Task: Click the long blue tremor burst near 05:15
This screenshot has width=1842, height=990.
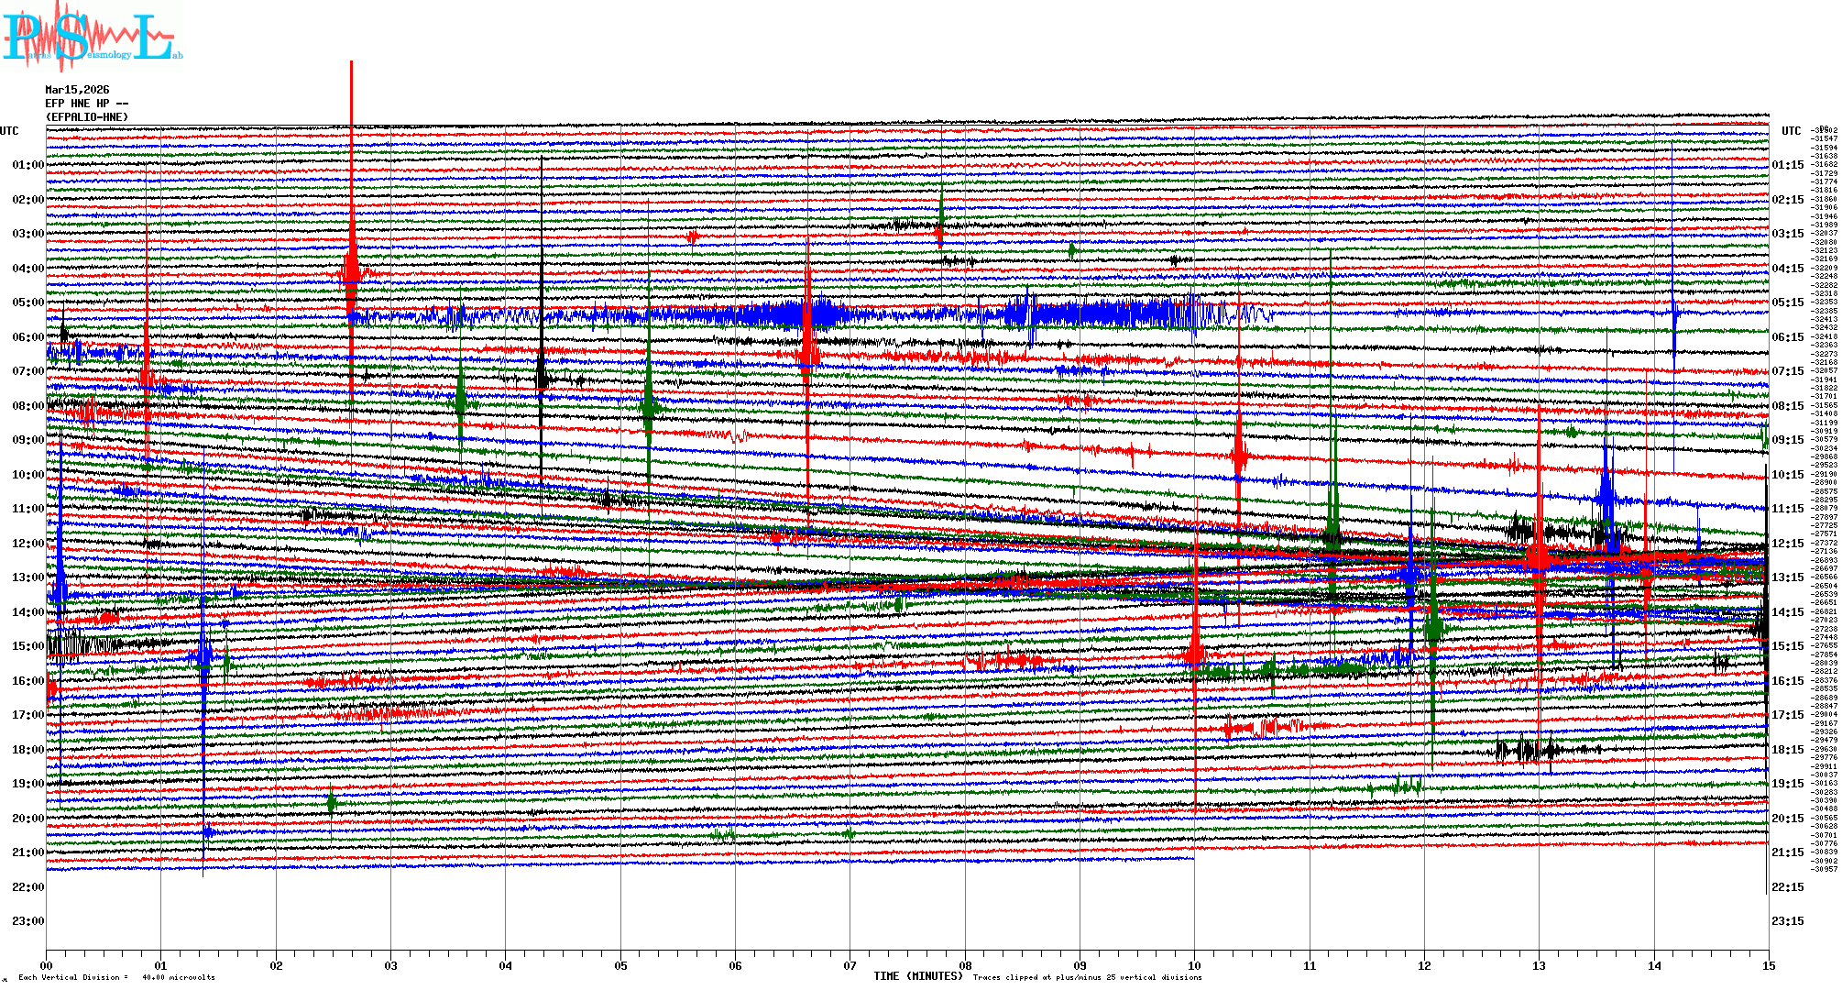Action: pyautogui.click(x=788, y=315)
